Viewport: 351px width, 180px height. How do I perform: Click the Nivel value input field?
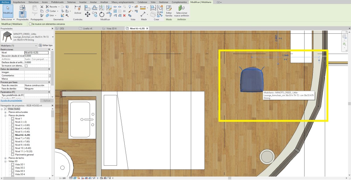[x=36, y=53]
